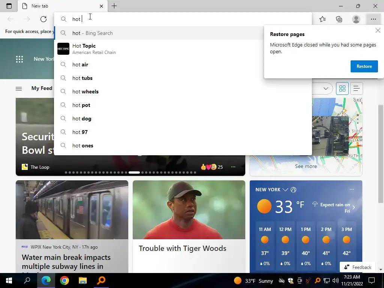Switch feed to grid view
The width and height of the screenshot is (384, 288).
pos(342,88)
